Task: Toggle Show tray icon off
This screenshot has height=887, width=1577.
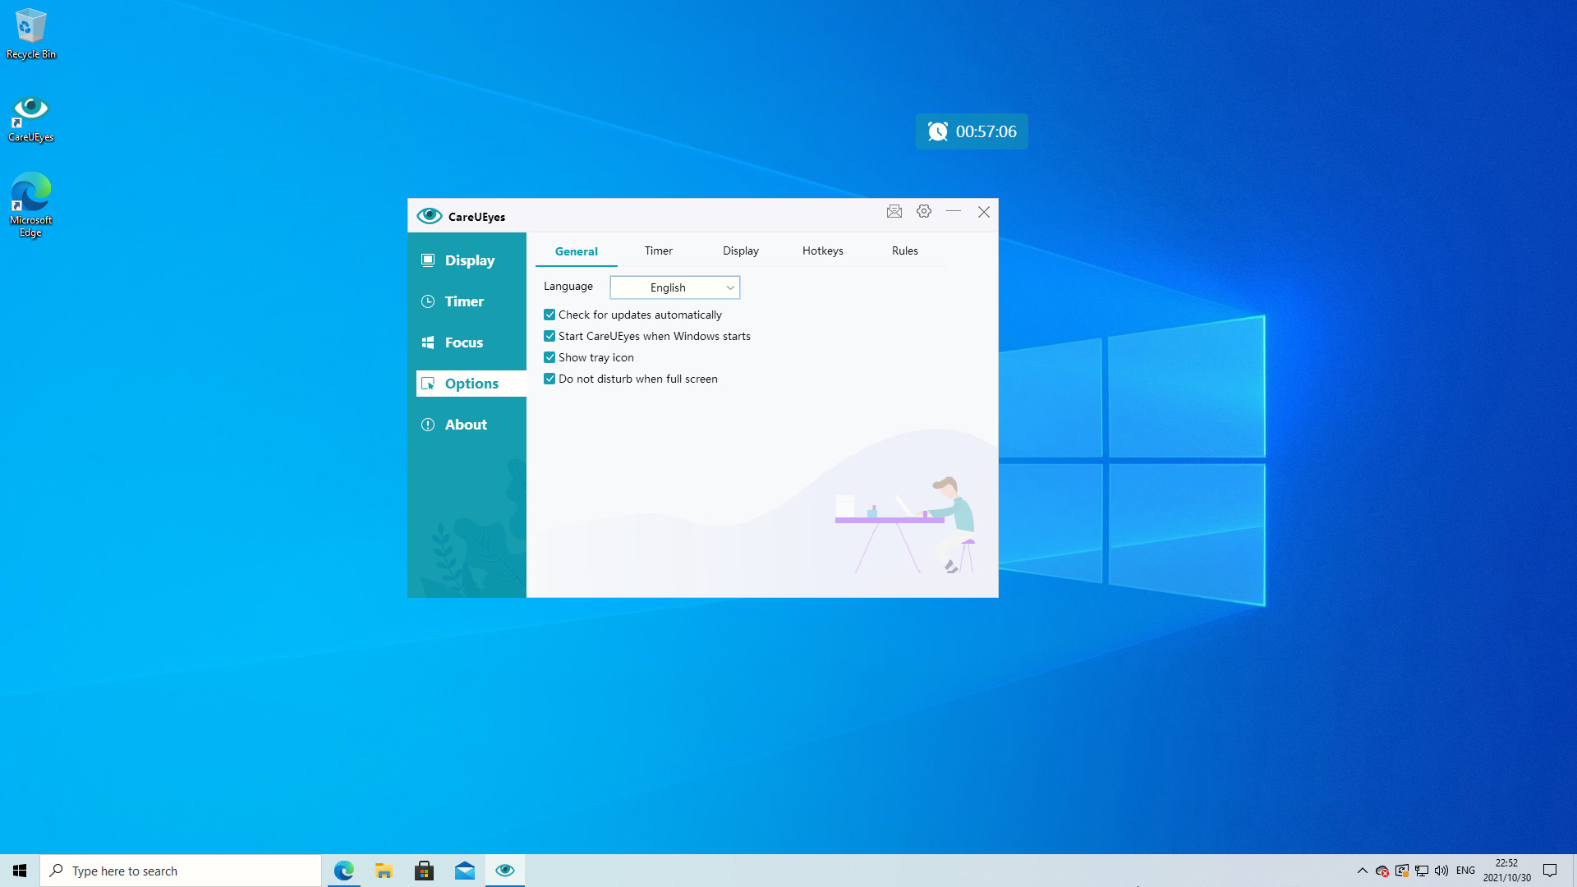Action: (x=549, y=357)
